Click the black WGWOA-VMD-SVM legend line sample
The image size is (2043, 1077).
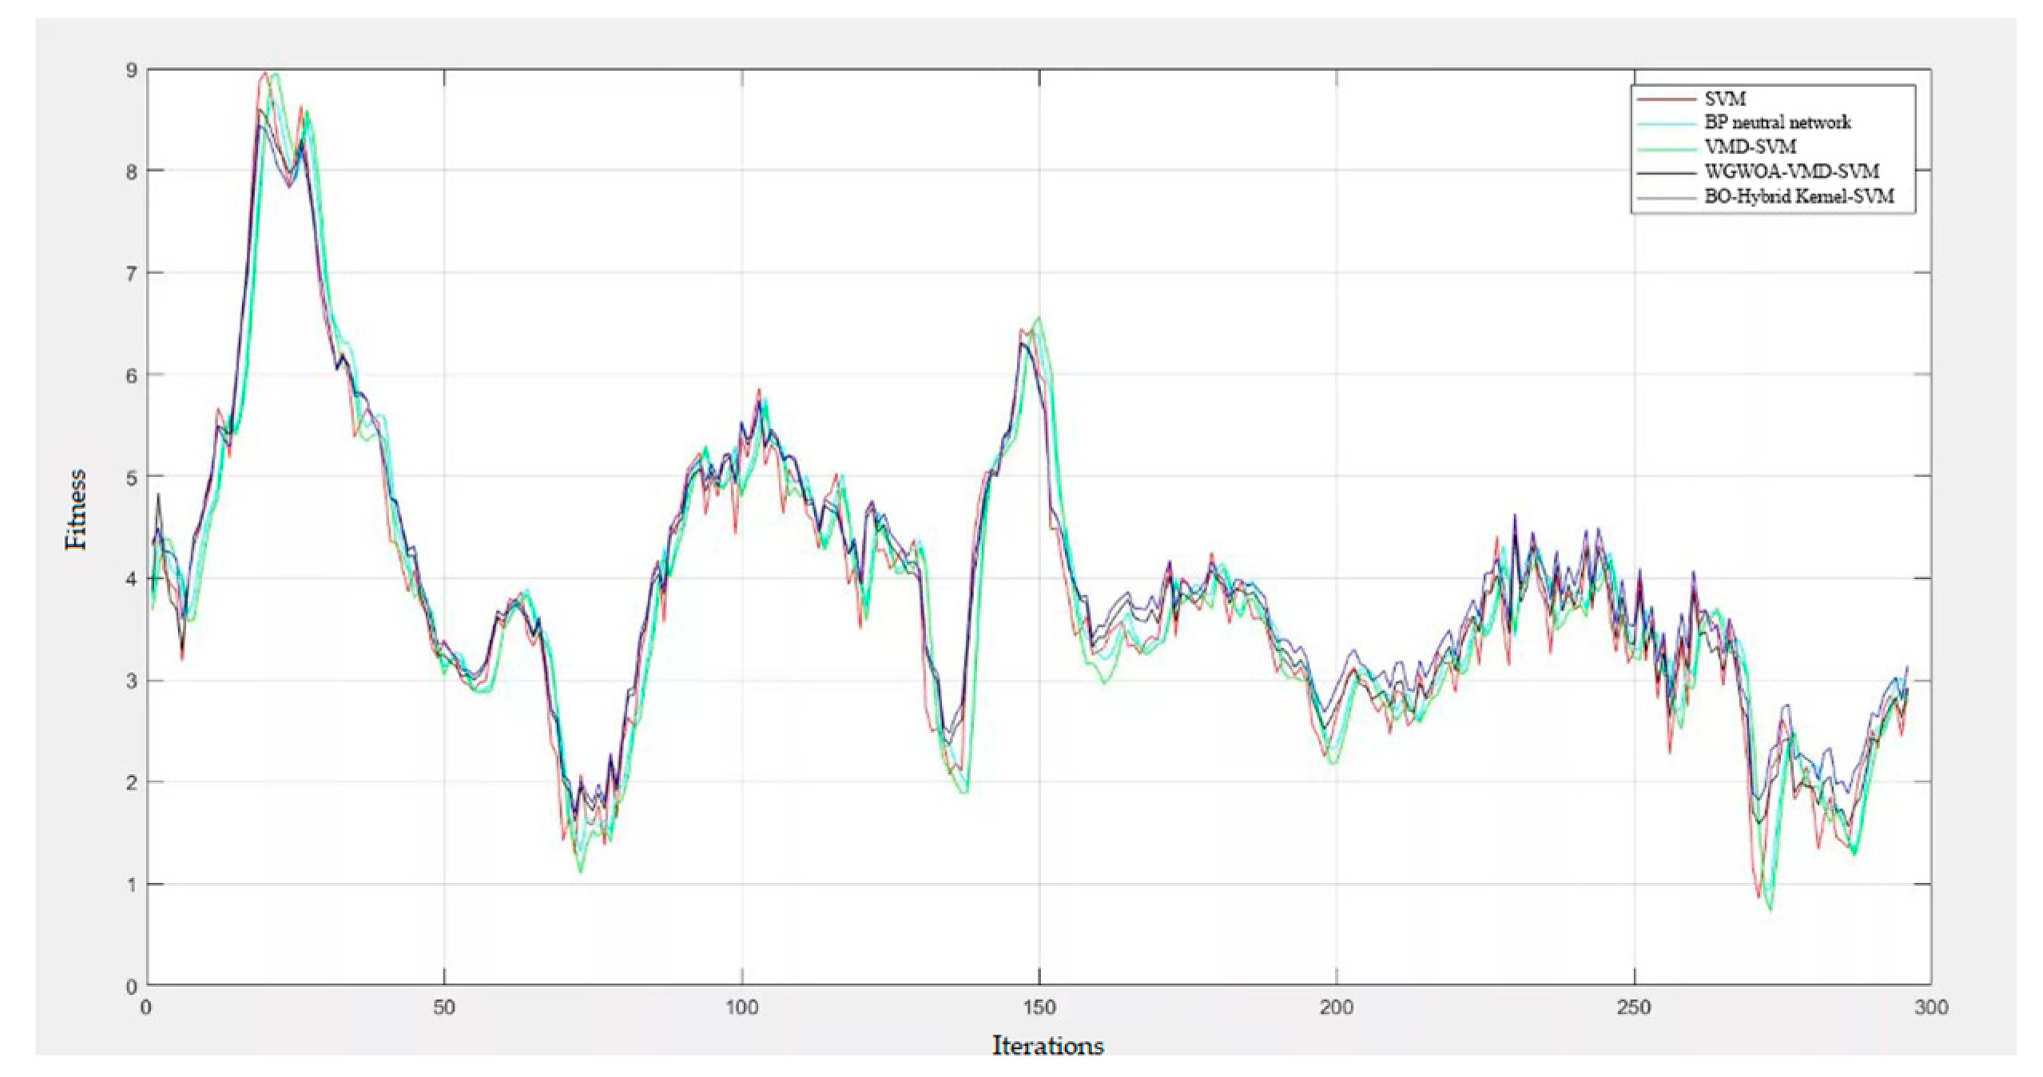click(x=1666, y=173)
